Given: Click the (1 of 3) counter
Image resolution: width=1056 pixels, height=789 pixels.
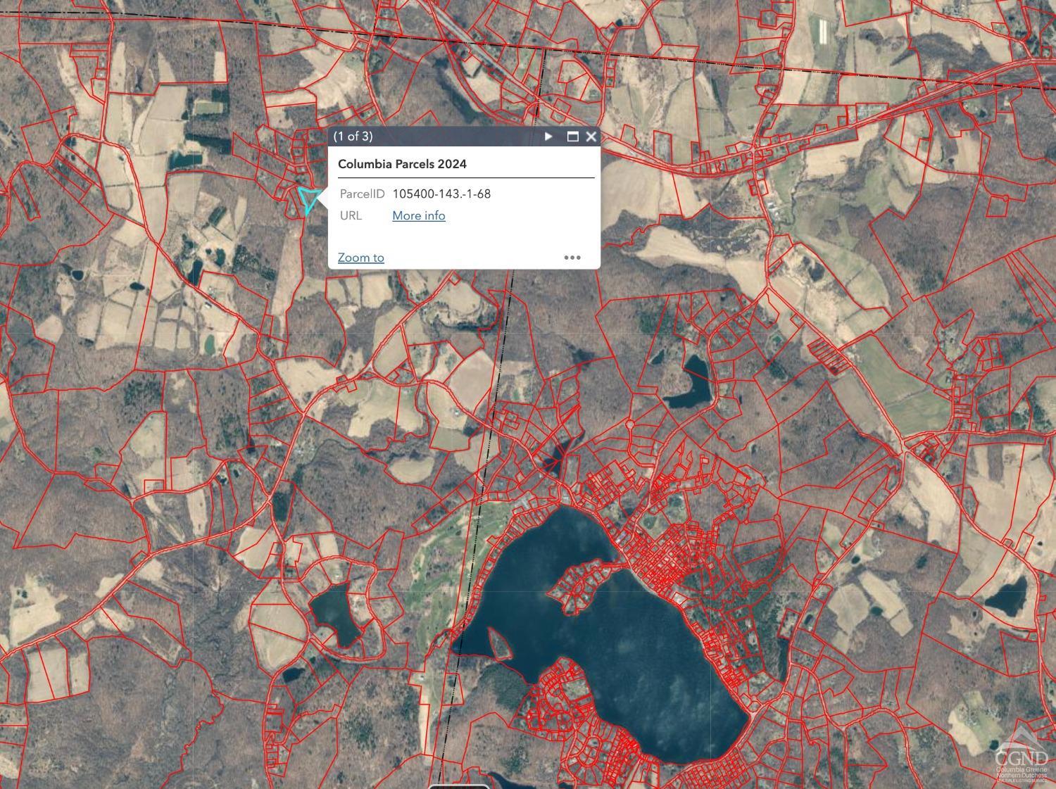Looking at the screenshot, I should point(353,137).
